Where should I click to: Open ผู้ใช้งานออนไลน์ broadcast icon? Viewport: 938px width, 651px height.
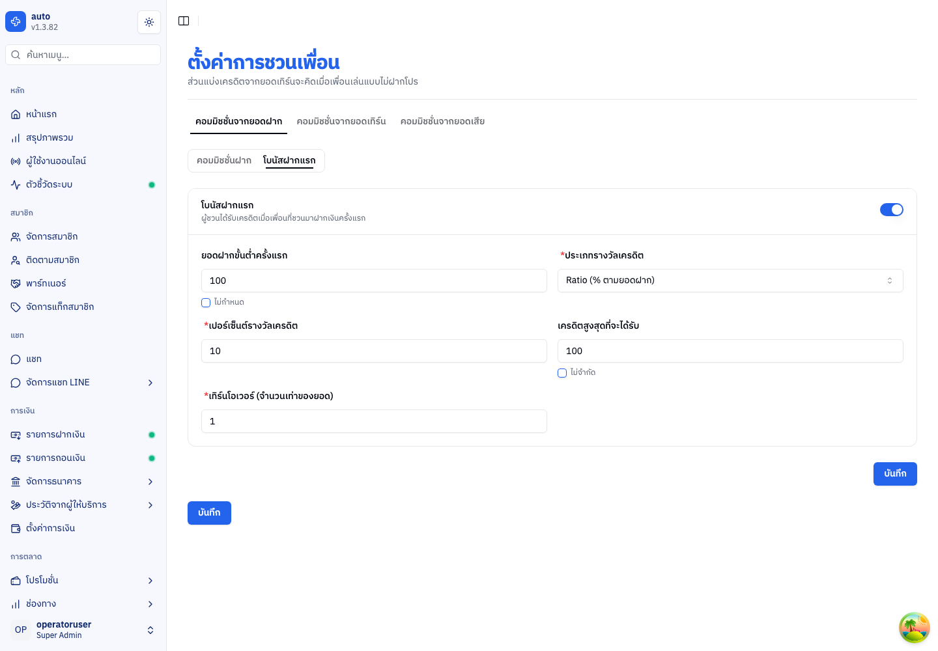pos(16,161)
